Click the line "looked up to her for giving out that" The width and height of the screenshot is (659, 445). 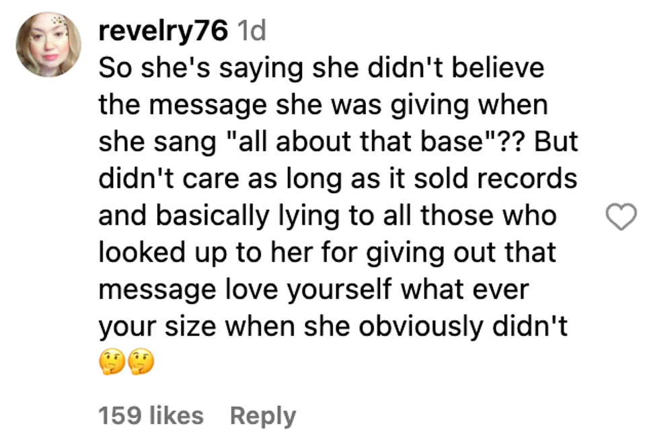pyautogui.click(x=327, y=253)
